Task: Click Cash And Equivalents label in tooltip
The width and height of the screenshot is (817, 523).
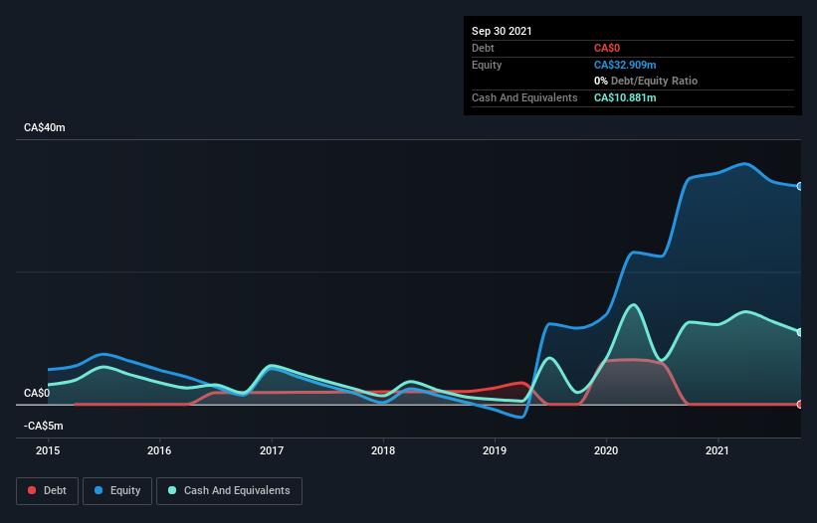Action: pos(524,97)
